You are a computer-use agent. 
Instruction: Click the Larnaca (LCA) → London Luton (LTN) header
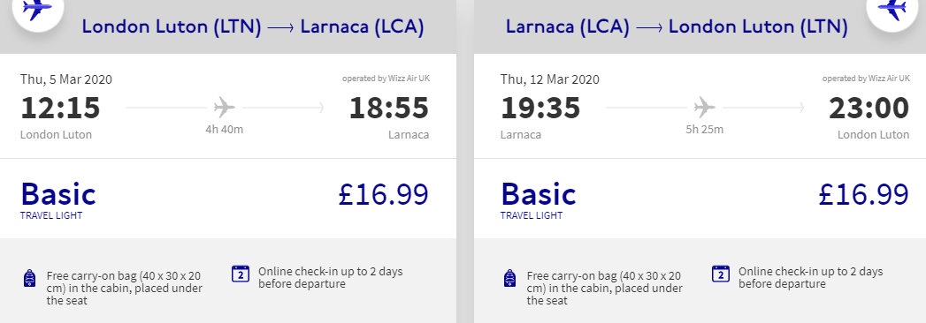point(677,27)
